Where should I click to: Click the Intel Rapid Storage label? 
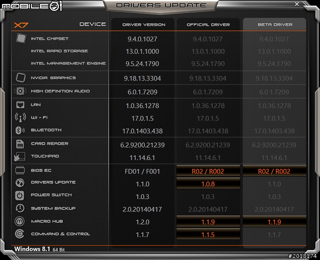[x=59, y=51]
